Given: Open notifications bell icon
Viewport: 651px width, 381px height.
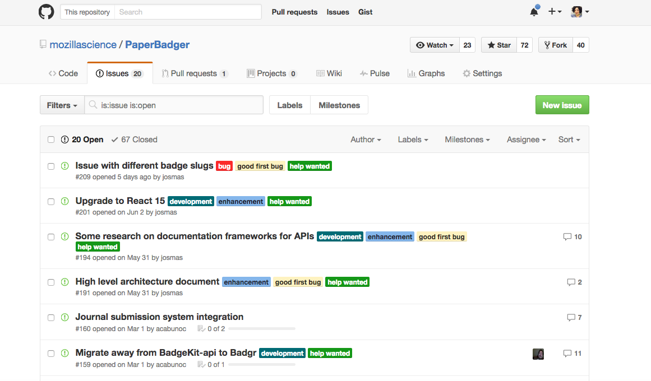Looking at the screenshot, I should coord(534,11).
